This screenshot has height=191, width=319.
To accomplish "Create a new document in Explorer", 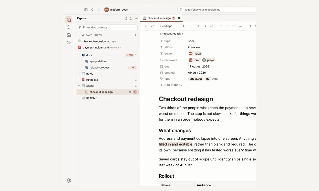I will pyautogui.click(x=126, y=18).
